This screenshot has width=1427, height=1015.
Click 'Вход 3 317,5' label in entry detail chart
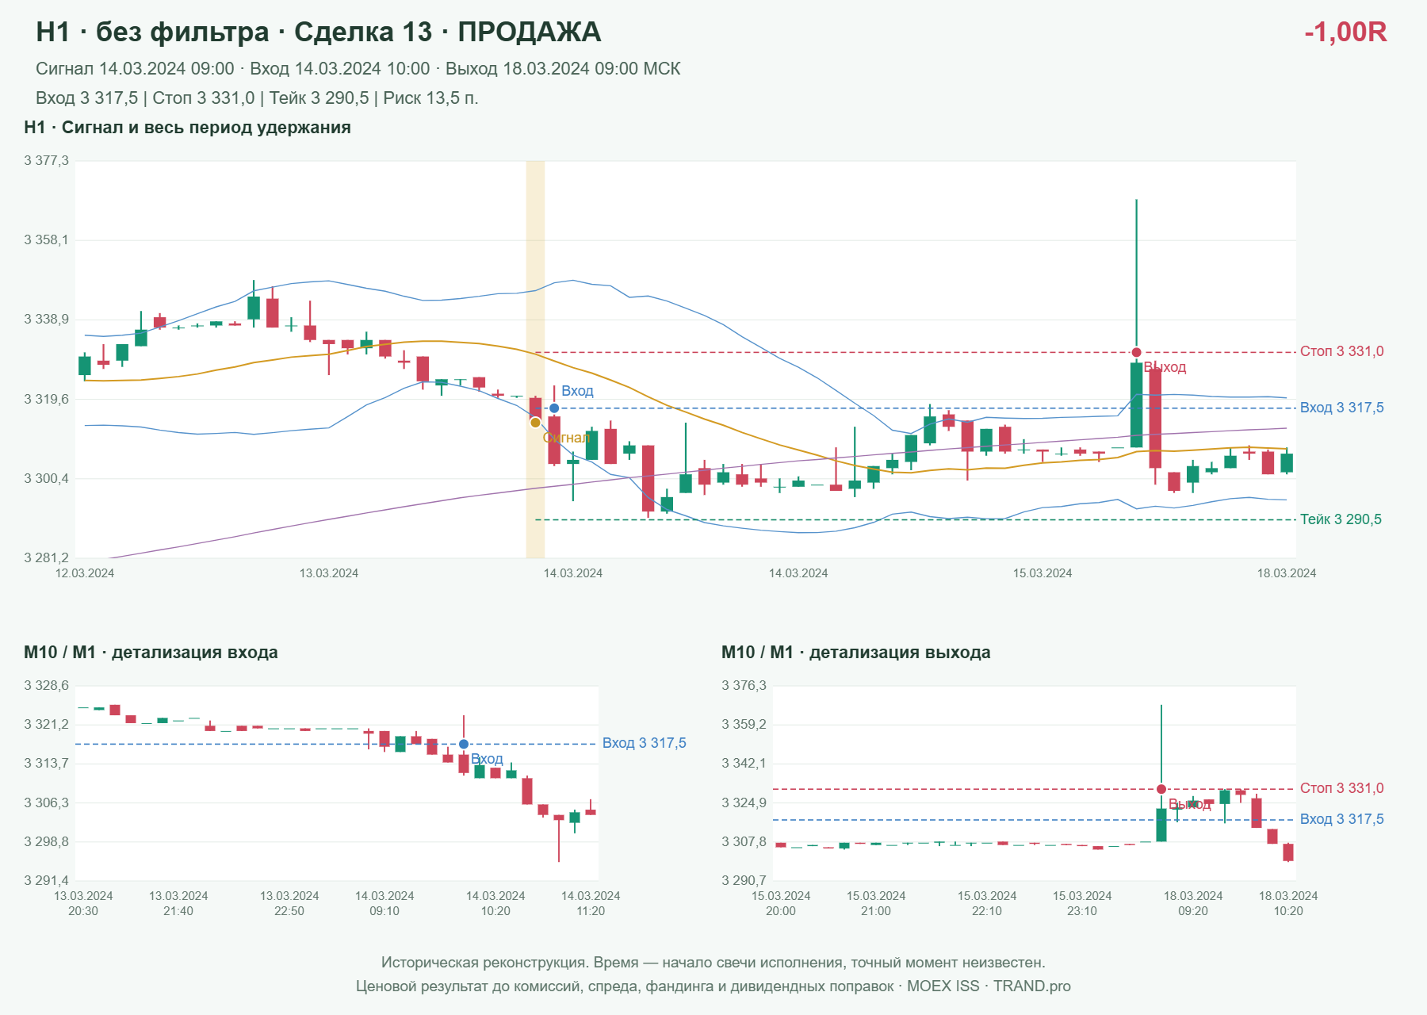click(644, 743)
